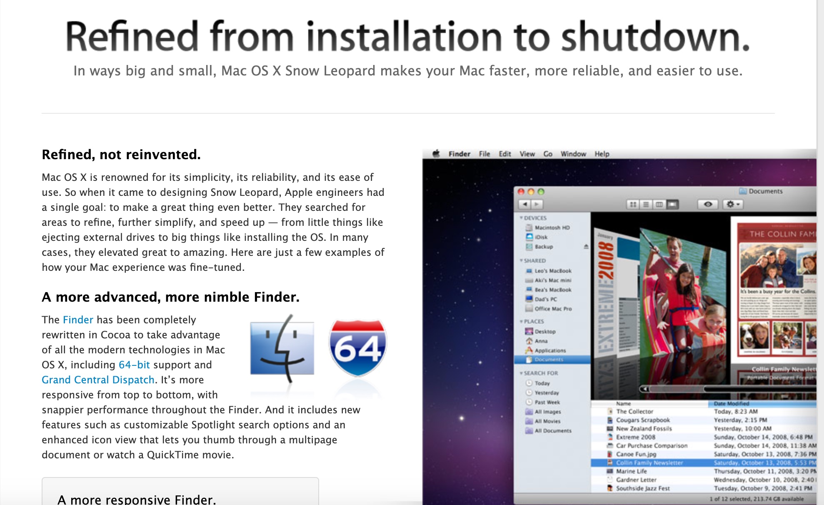Collapse the SEARCH FOR section
The image size is (824, 505).
click(521, 373)
